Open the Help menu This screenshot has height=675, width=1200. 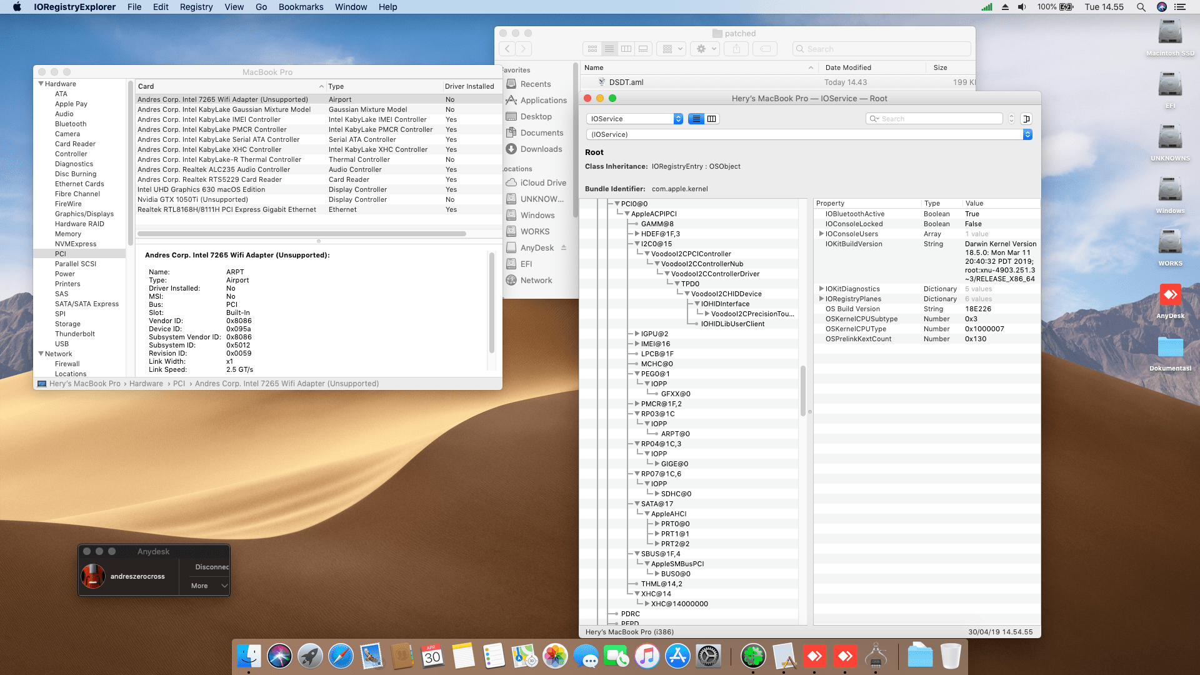[x=387, y=7]
